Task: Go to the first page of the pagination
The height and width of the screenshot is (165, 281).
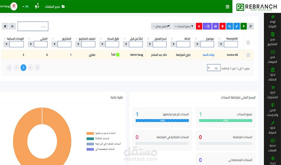Action: tap(37, 68)
